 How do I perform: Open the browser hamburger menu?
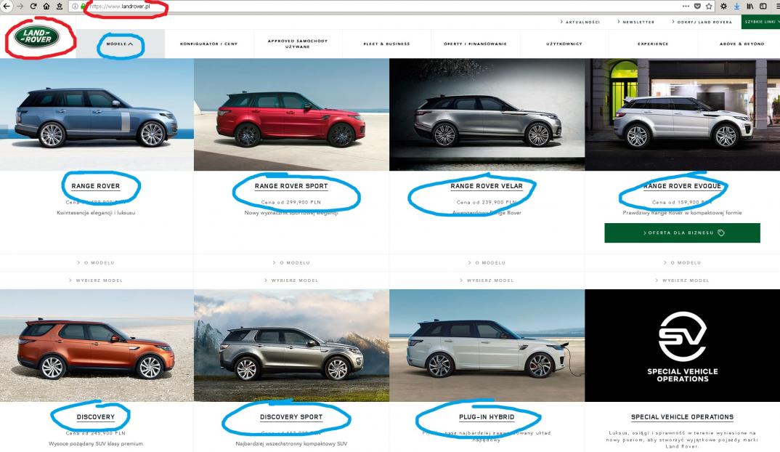click(777, 6)
